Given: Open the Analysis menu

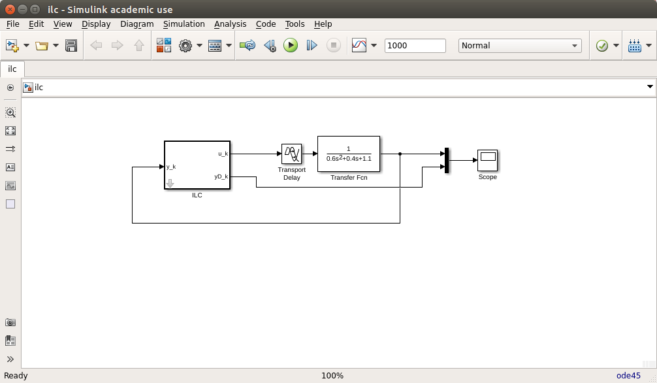Looking at the screenshot, I should (230, 24).
